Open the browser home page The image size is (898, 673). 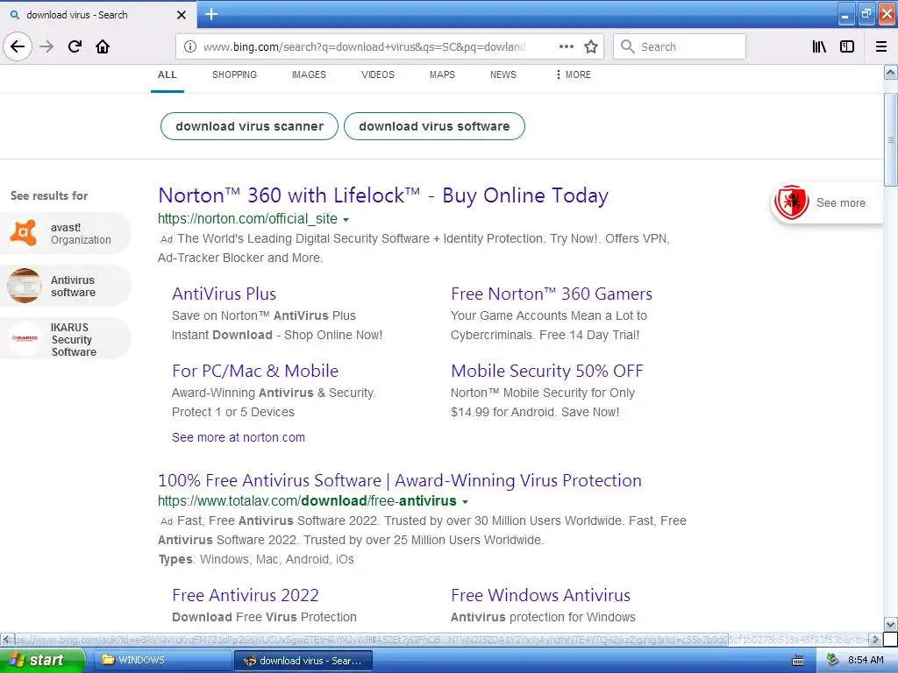click(103, 46)
